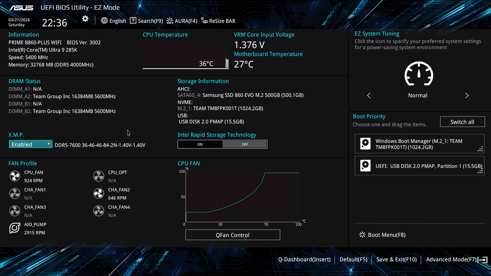
Task: Click the 22:36 clock display
Action: (54, 23)
